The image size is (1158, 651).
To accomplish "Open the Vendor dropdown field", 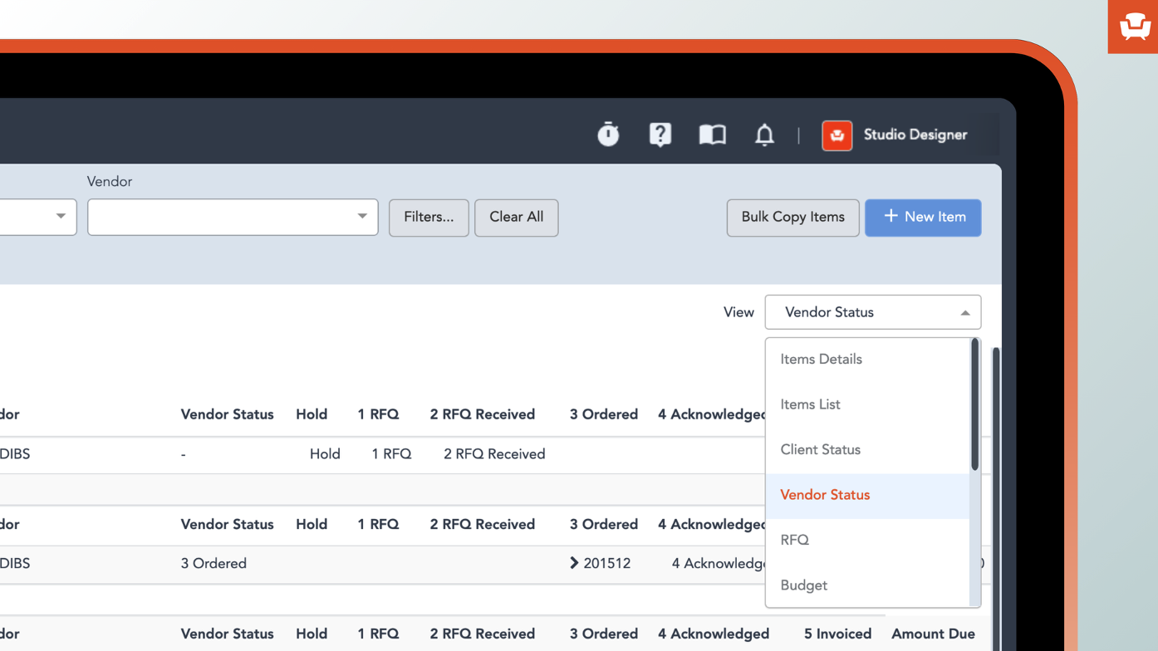I will (233, 217).
